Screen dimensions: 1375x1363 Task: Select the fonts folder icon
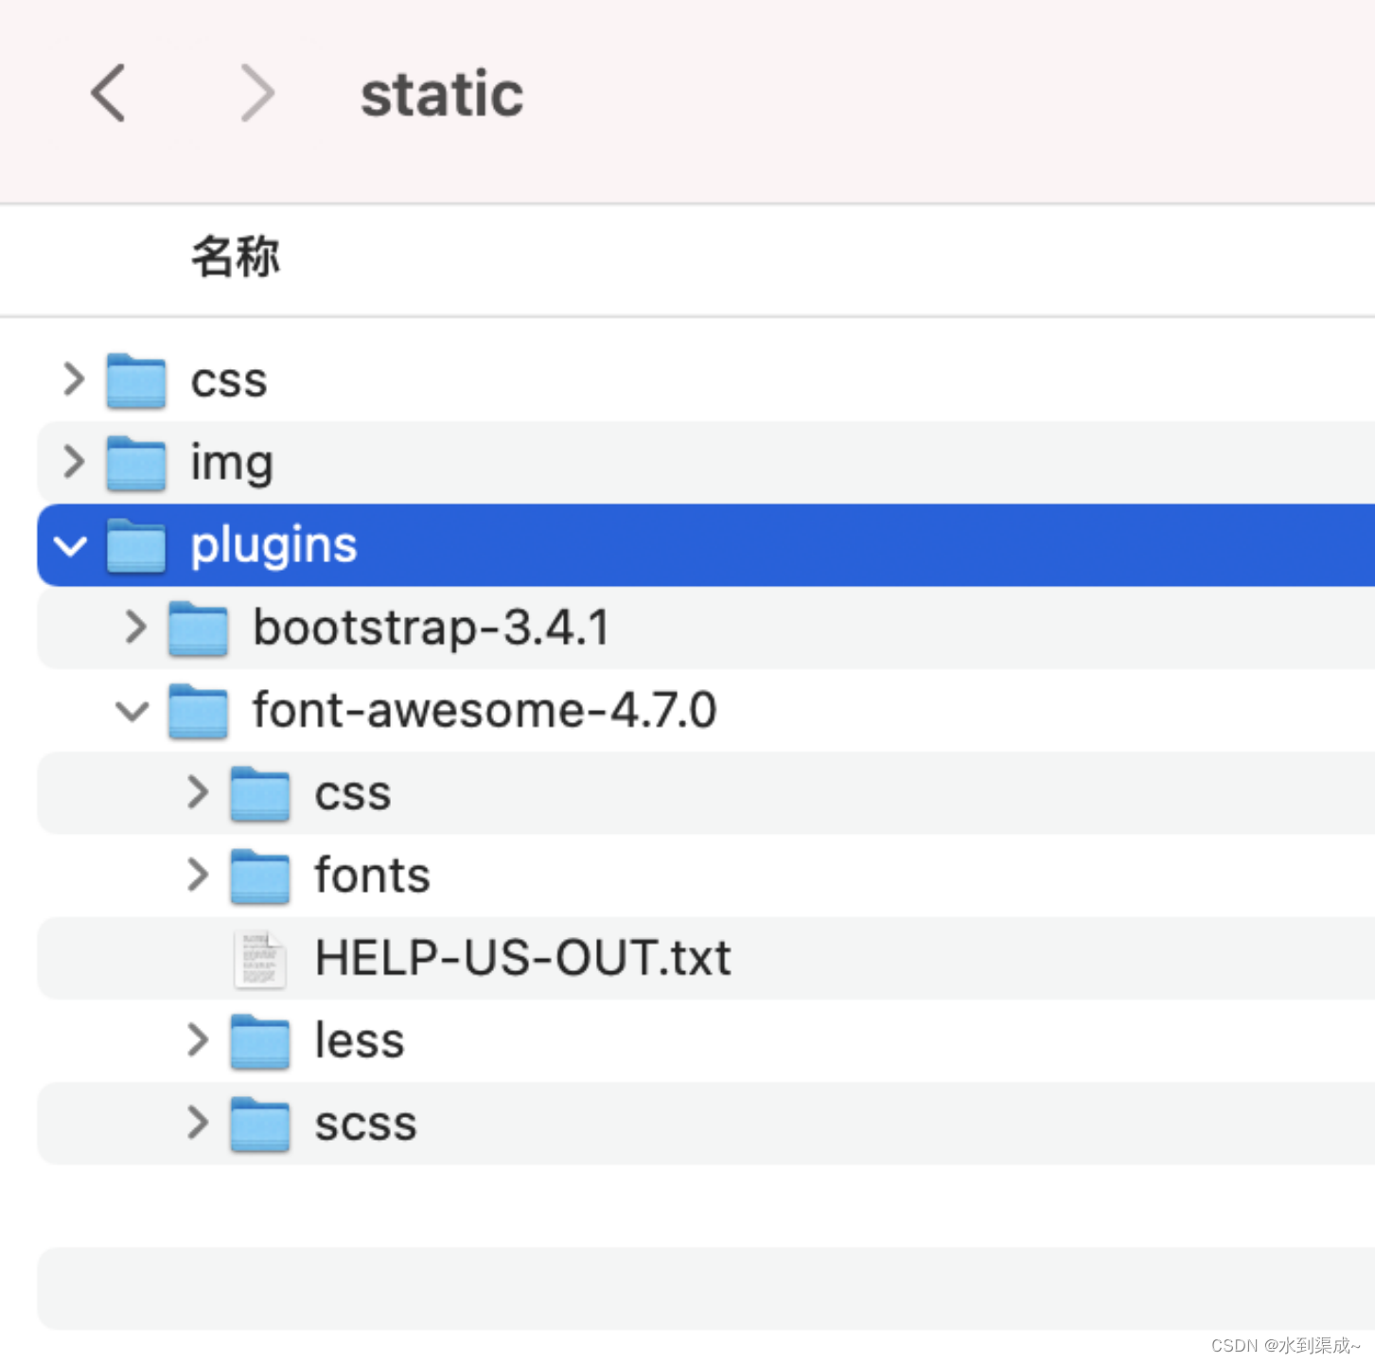[260, 876]
